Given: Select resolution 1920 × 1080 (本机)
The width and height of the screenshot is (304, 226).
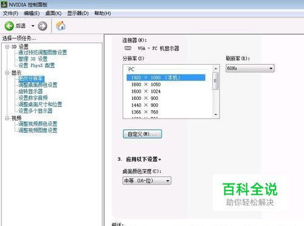Looking at the screenshot, I should click(166, 77).
